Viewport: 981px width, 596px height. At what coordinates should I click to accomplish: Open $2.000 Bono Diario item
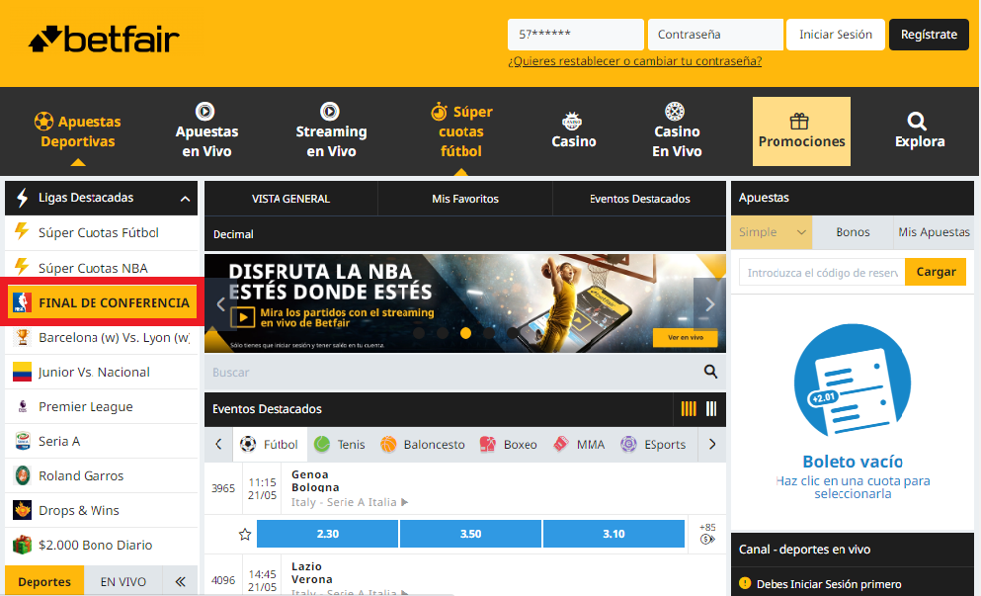pyautogui.click(x=102, y=545)
